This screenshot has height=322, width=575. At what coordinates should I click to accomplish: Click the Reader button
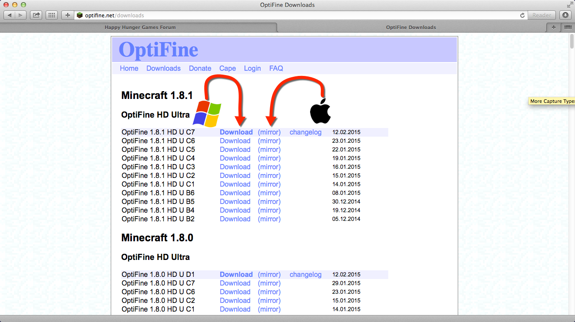coord(542,15)
